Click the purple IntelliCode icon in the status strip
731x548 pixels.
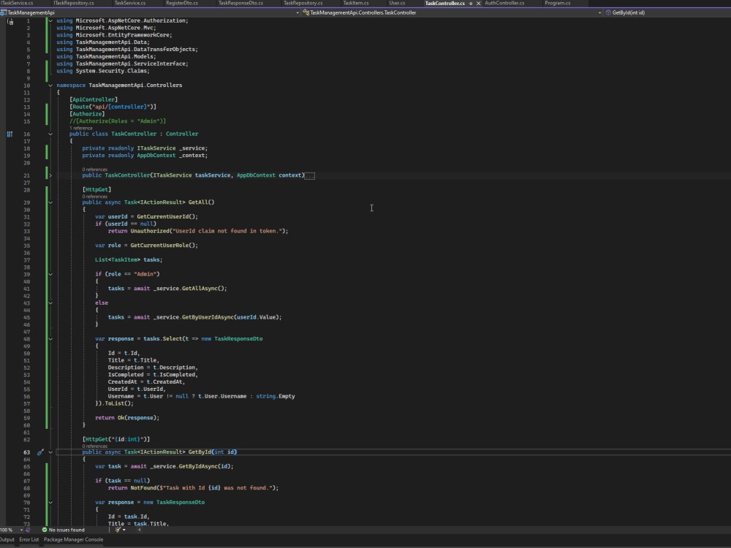28,530
